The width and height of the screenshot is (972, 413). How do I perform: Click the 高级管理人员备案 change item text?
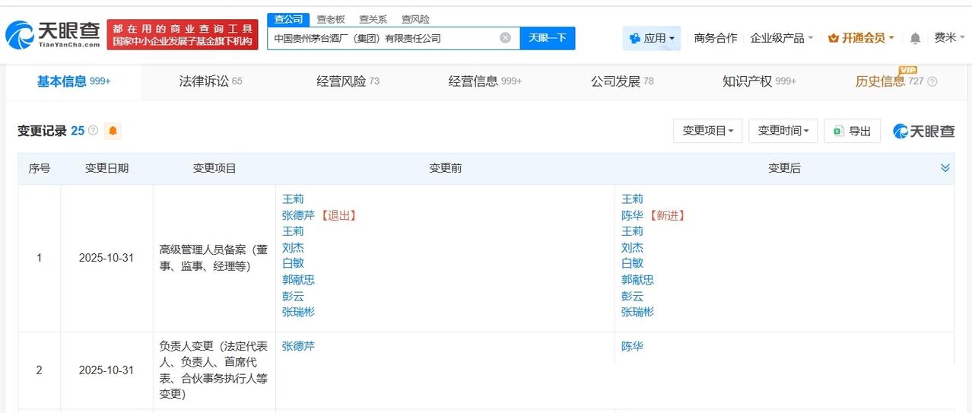[214, 258]
